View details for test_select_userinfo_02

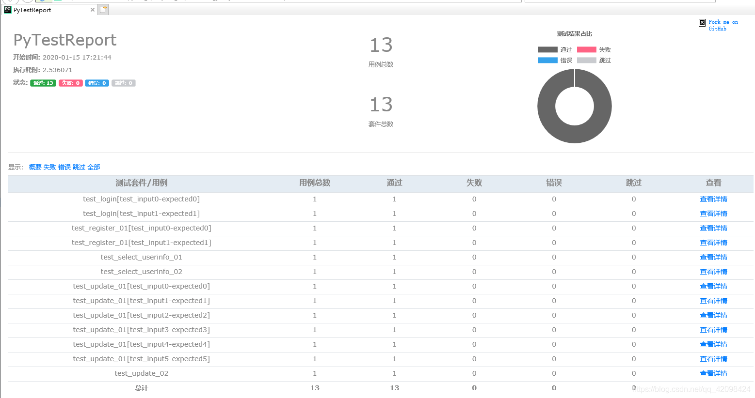(713, 272)
